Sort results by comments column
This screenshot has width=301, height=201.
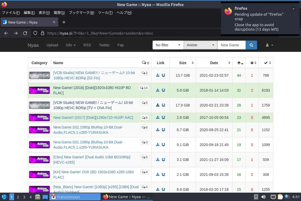pyautogui.click(x=146, y=63)
